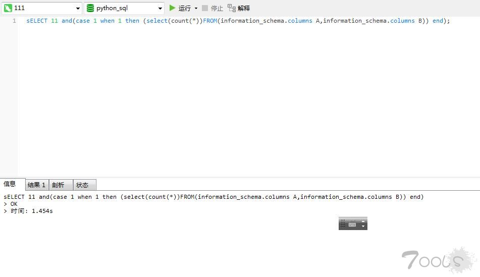Click the '> OK' message line
This screenshot has height=277, width=480.
pos(11,204)
